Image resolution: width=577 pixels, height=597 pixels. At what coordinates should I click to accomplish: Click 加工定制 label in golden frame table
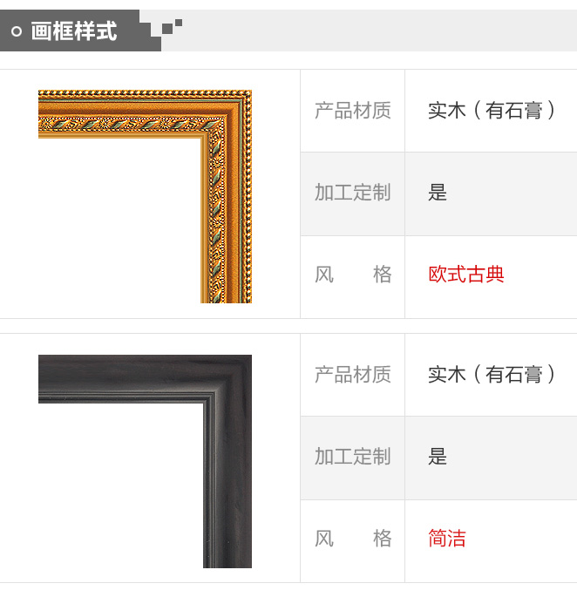pos(353,193)
